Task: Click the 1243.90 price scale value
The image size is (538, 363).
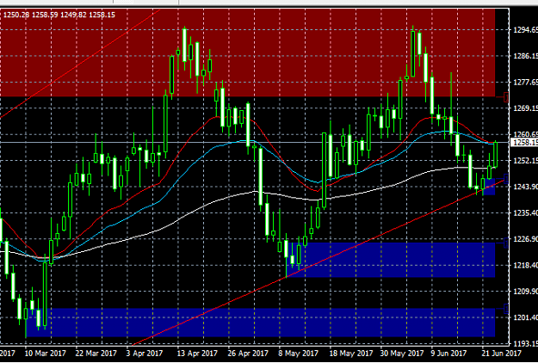Action: [x=525, y=187]
